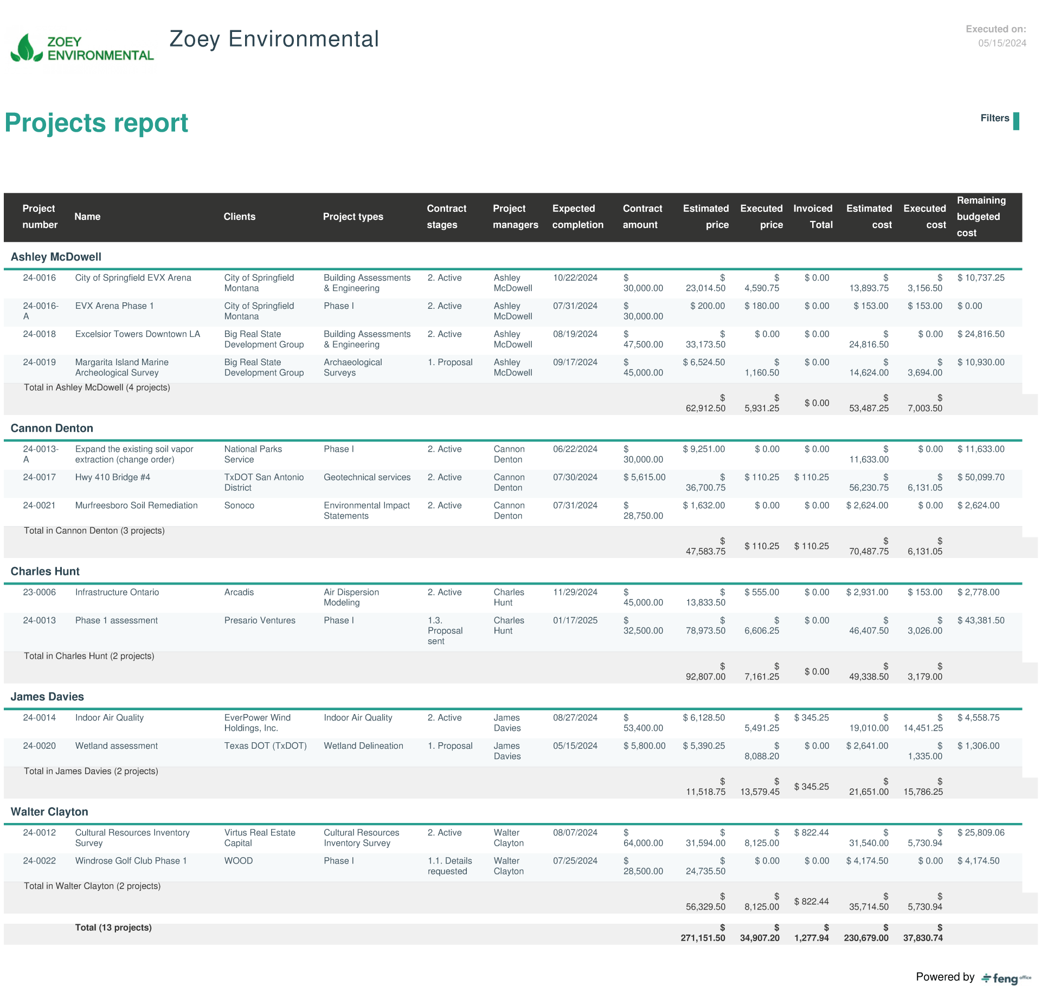Click the Total (13 projects) summary row
The image size is (1041, 992).
tap(113, 928)
